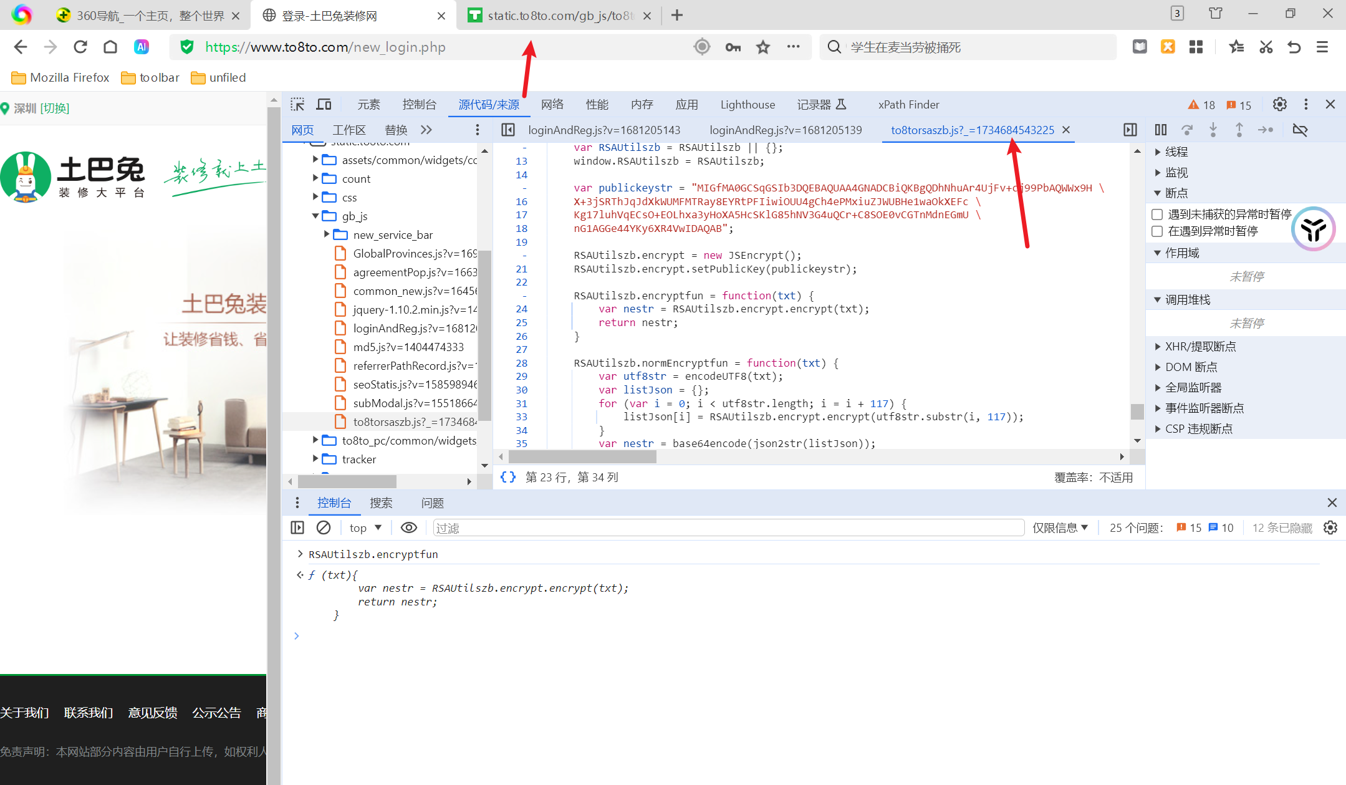The width and height of the screenshot is (1346, 785).
Task: Toggle device toolbar emulation icon
Action: pyautogui.click(x=324, y=104)
